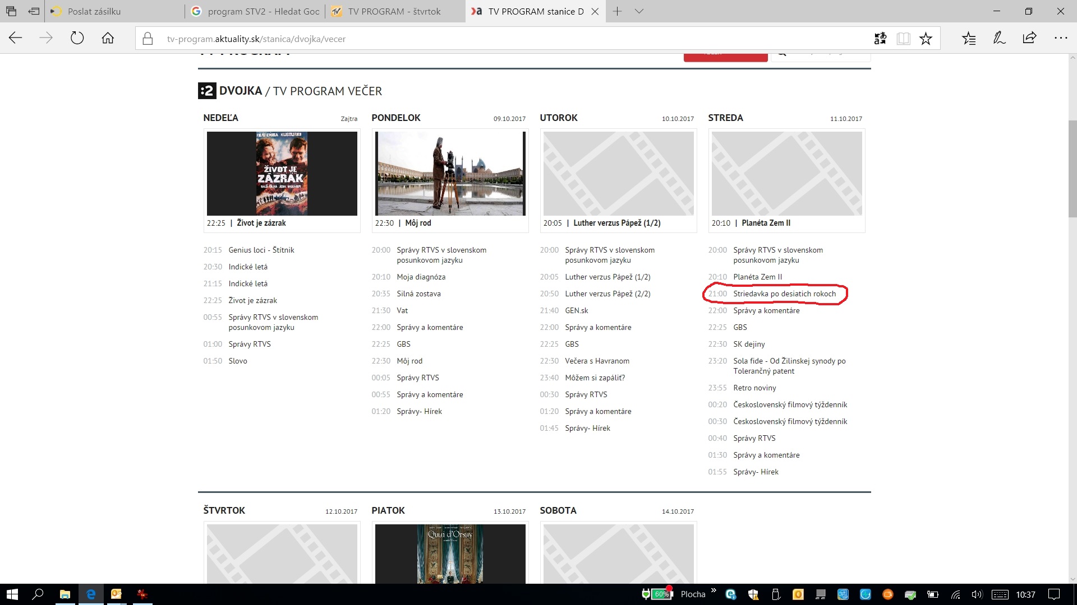
Task: Switch to program STV2 Google search tab
Action: 255,11
